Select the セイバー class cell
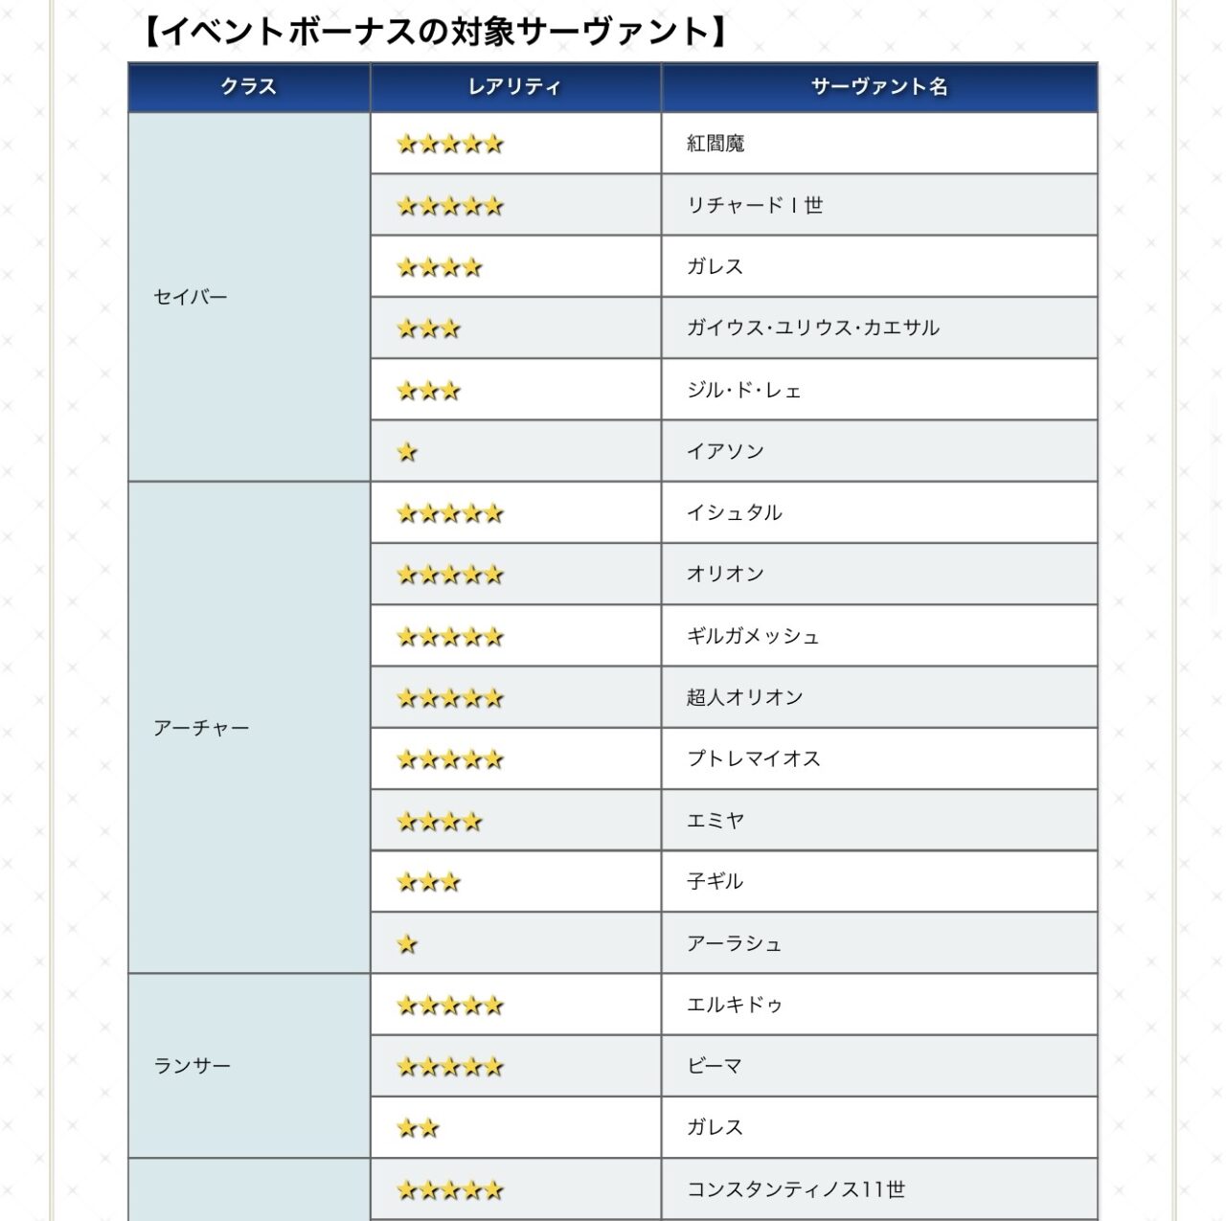1226x1221 pixels. coord(191,297)
